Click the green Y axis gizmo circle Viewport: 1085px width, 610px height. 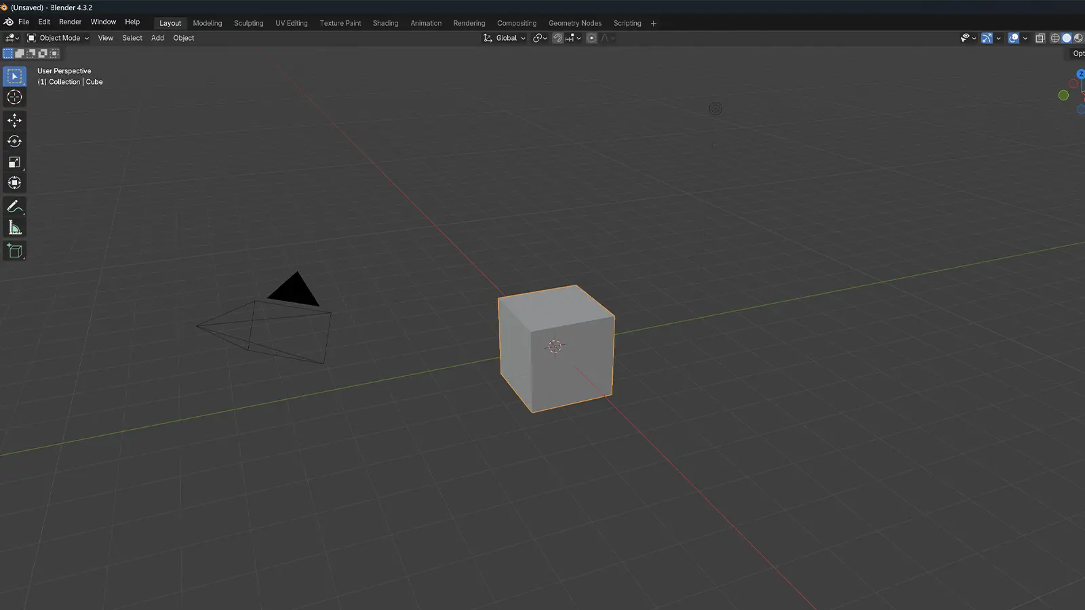(x=1063, y=96)
